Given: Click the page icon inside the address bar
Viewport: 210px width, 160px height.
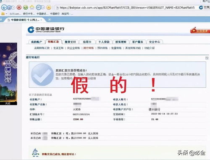Looking at the screenshot, I should [58, 8].
